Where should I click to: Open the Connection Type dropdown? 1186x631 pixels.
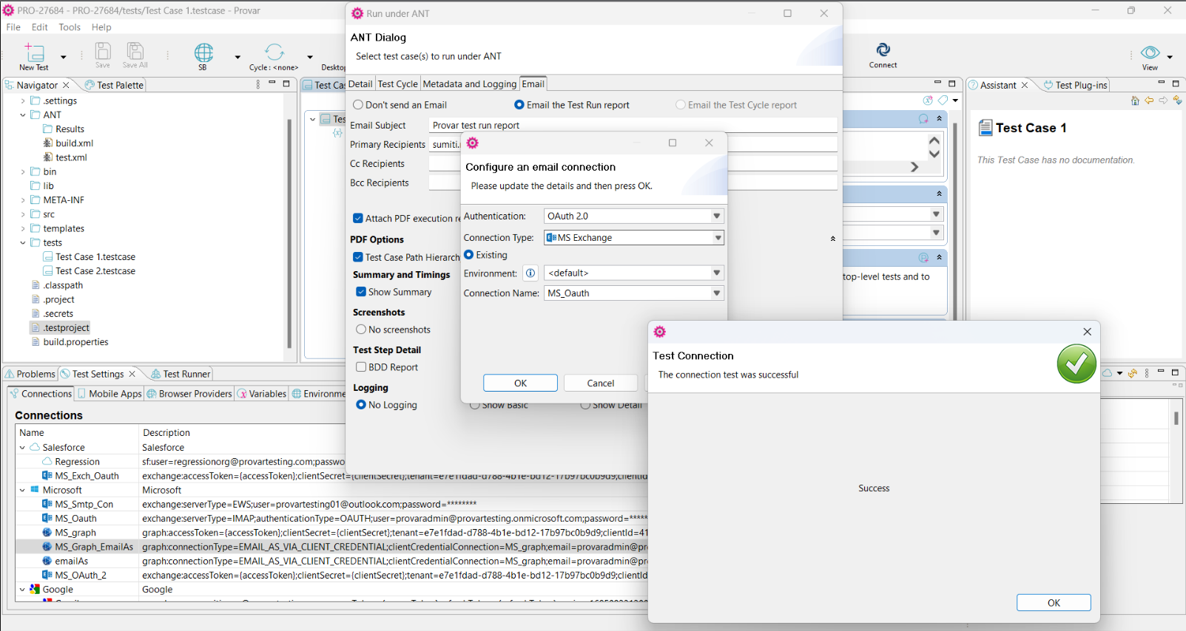click(x=634, y=238)
